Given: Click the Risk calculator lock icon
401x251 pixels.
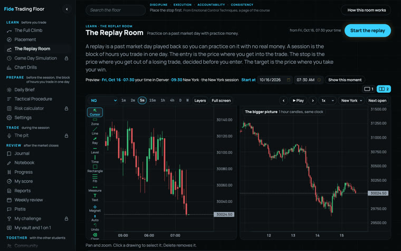Looking at the screenshot, I should pos(66,109).
